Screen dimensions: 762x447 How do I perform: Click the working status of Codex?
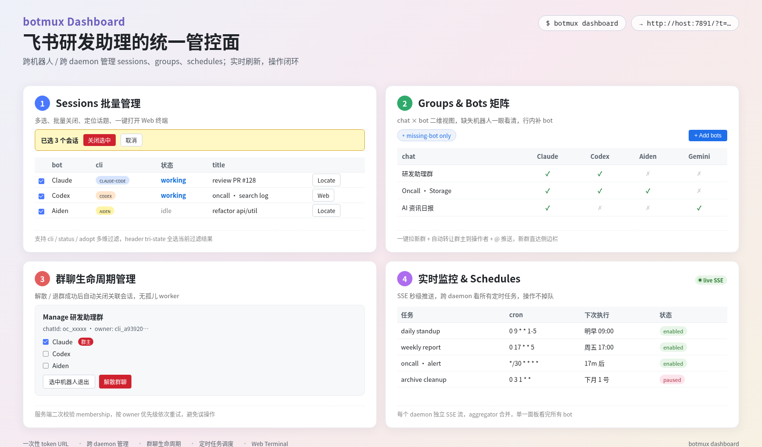pyautogui.click(x=173, y=195)
